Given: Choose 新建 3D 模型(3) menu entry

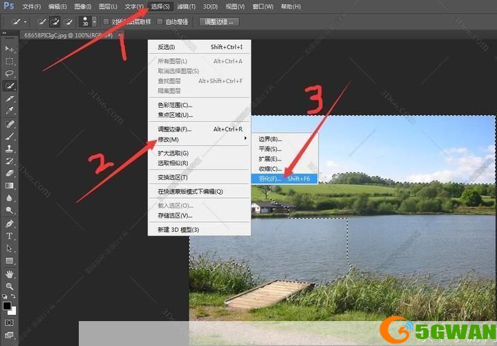Looking at the screenshot, I should click(199, 230).
